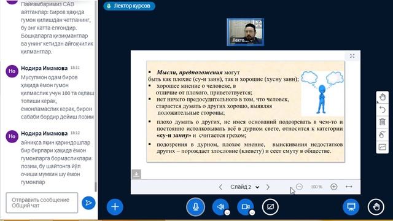Click Нодира Имамова avatar at 18:11
Screen dimensions: 393x221
click(x=12, y=71)
